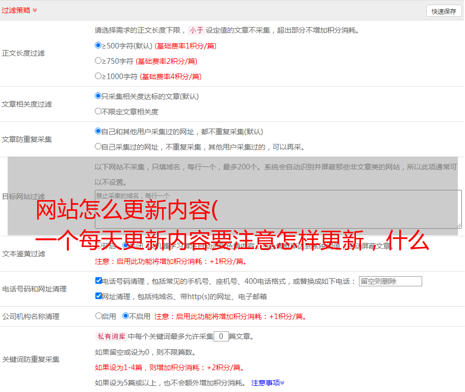This screenshot has width=465, height=392.
Task: Click the 文本鉴黄过滤 label
Action: [x=24, y=254]
